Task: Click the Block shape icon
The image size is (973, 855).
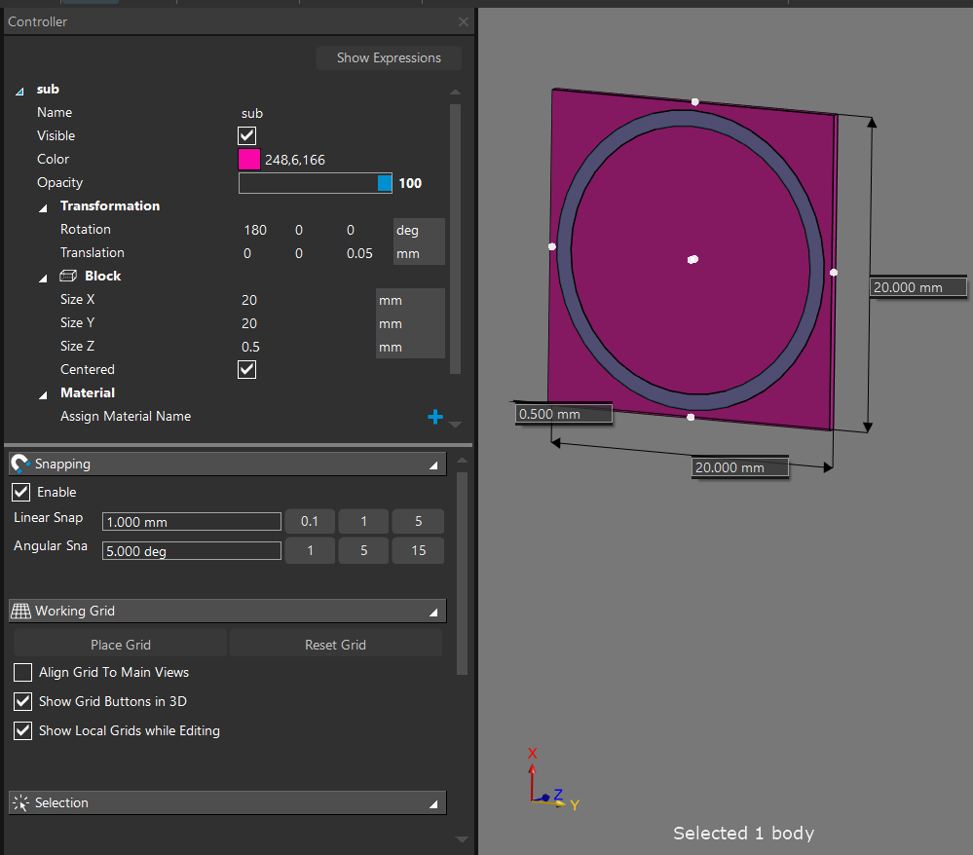Action: (69, 277)
